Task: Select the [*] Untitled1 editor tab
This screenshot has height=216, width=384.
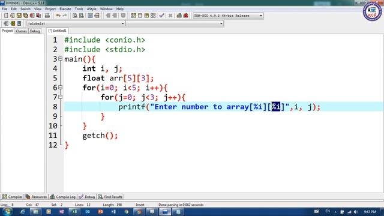Action: [58, 31]
